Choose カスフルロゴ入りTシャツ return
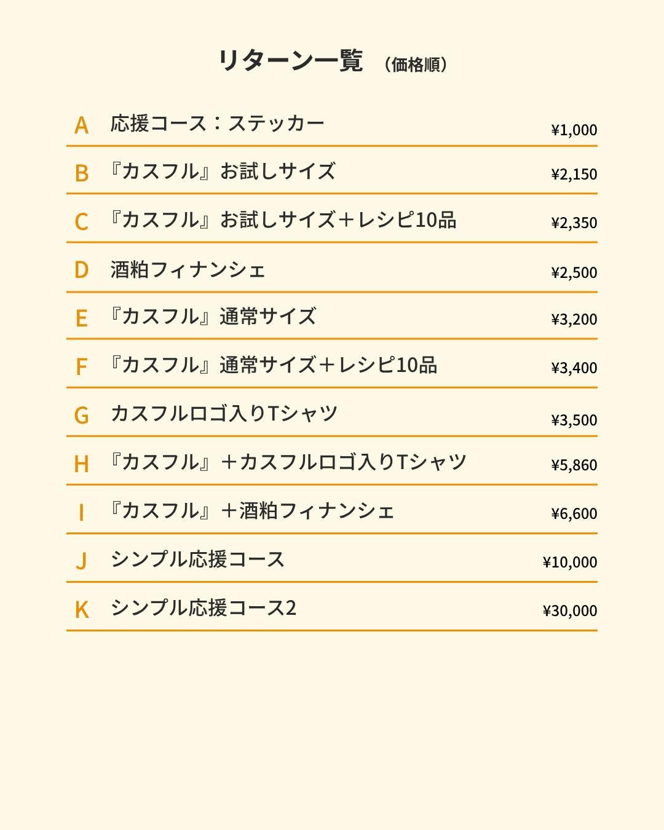The height and width of the screenshot is (830, 664). (x=224, y=414)
